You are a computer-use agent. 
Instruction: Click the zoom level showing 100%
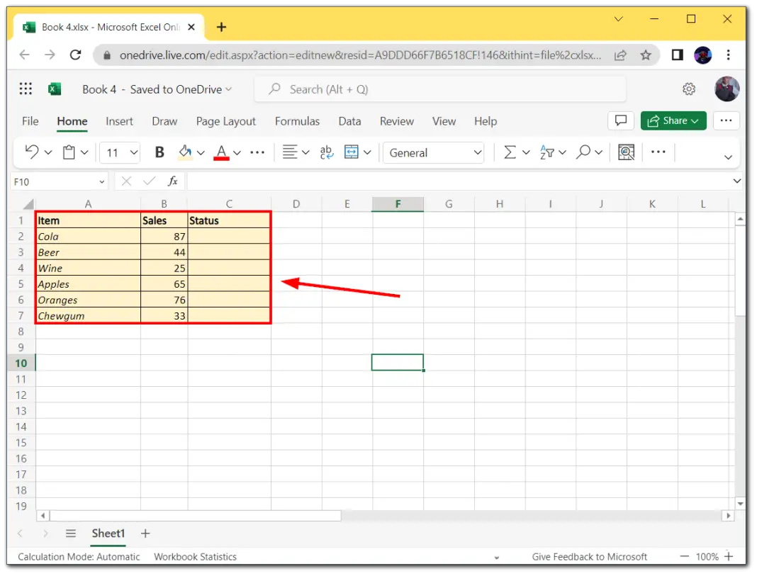click(706, 556)
